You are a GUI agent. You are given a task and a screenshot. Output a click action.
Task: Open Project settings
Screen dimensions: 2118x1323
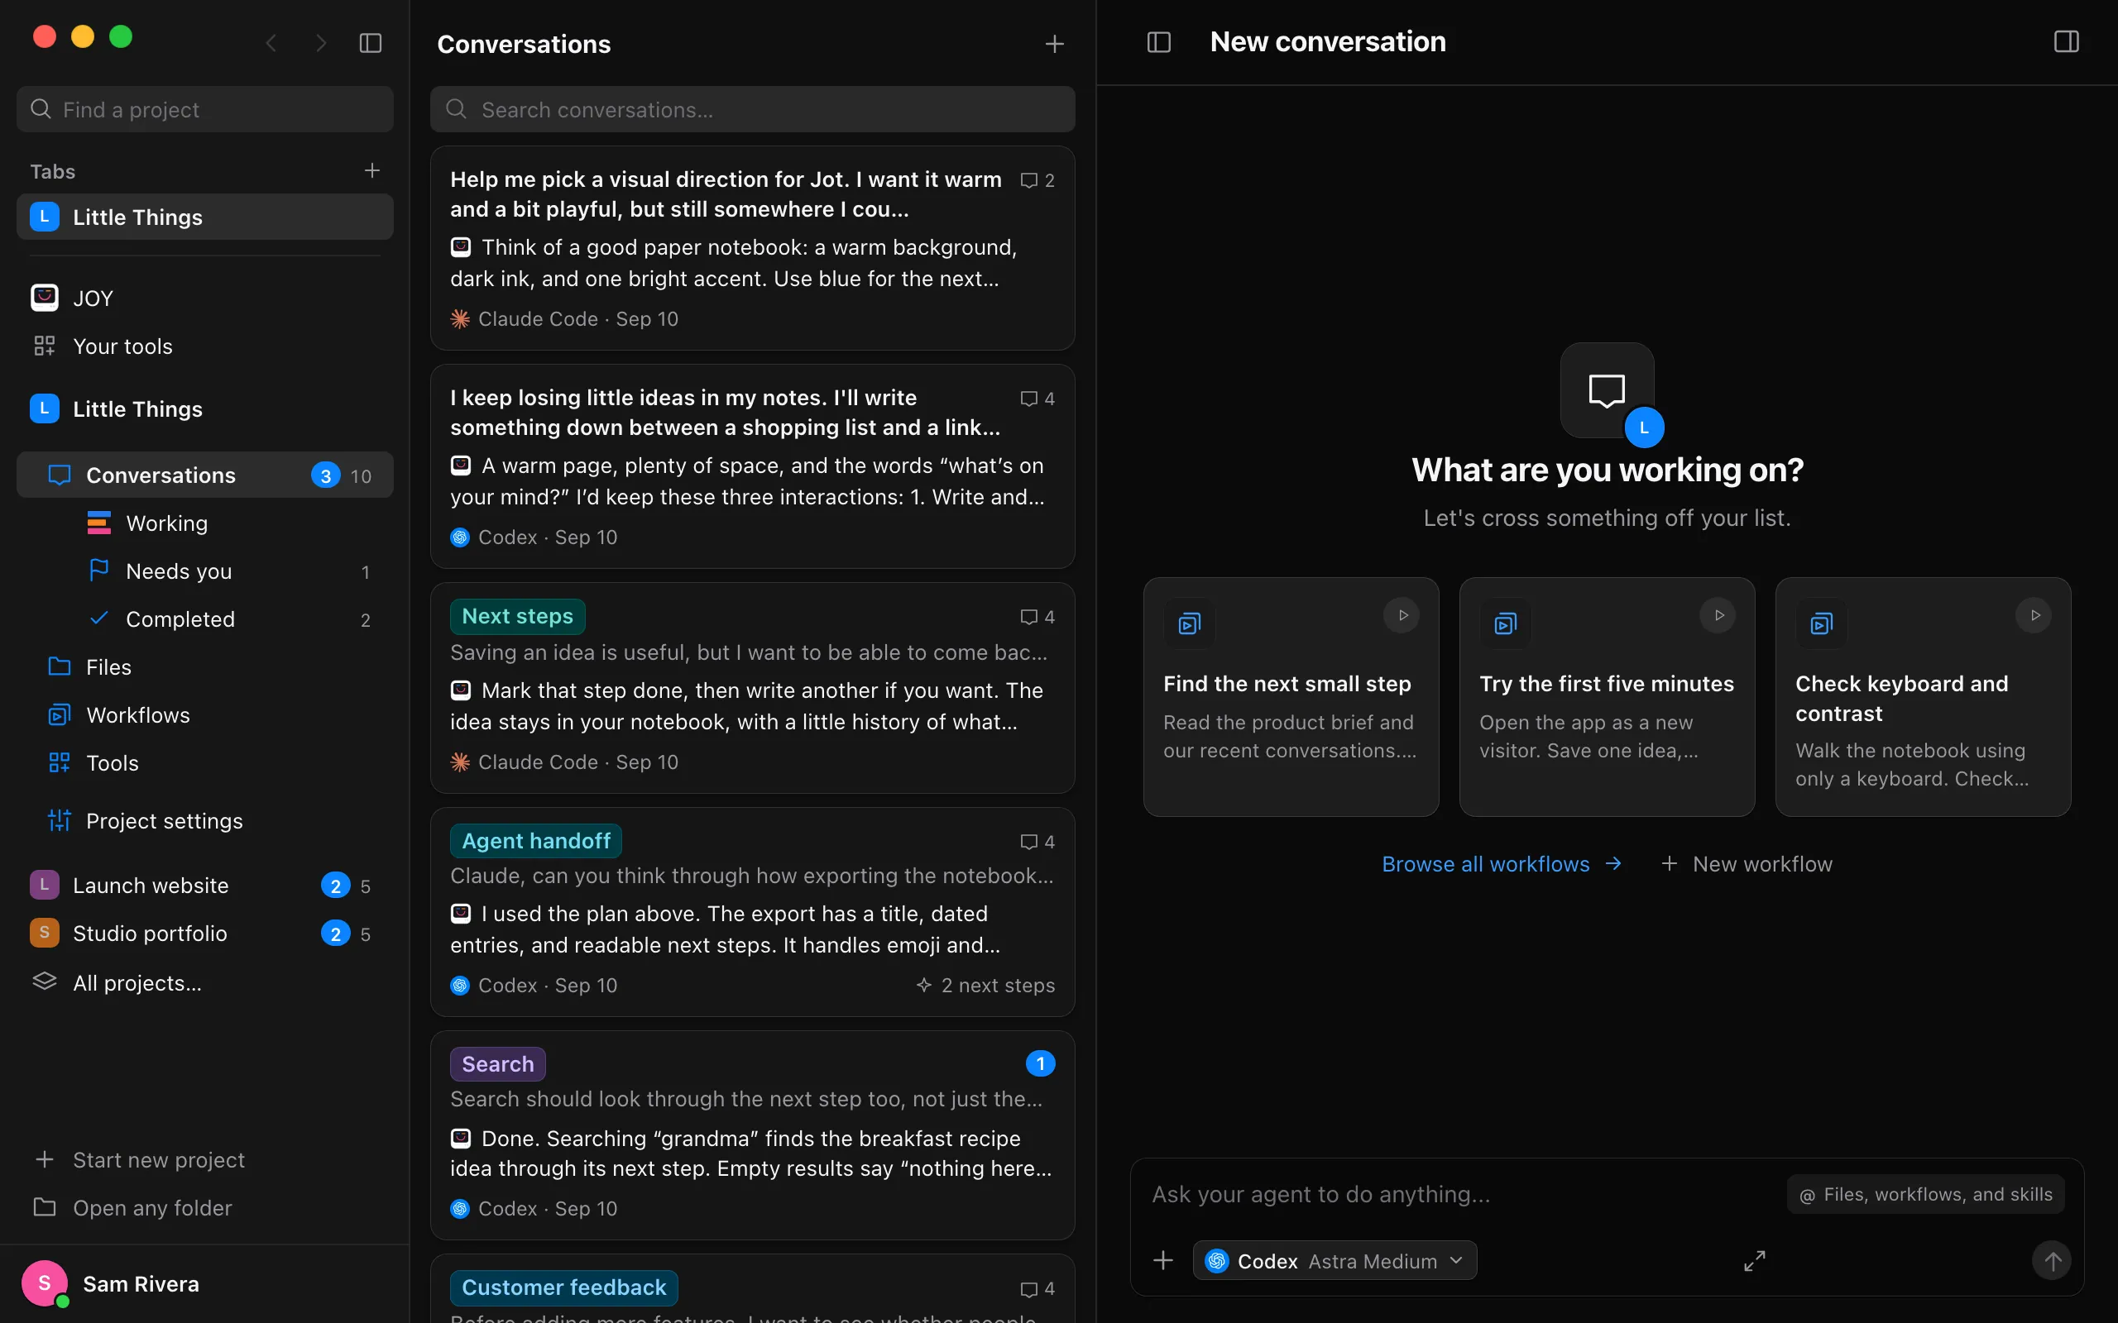[205, 821]
